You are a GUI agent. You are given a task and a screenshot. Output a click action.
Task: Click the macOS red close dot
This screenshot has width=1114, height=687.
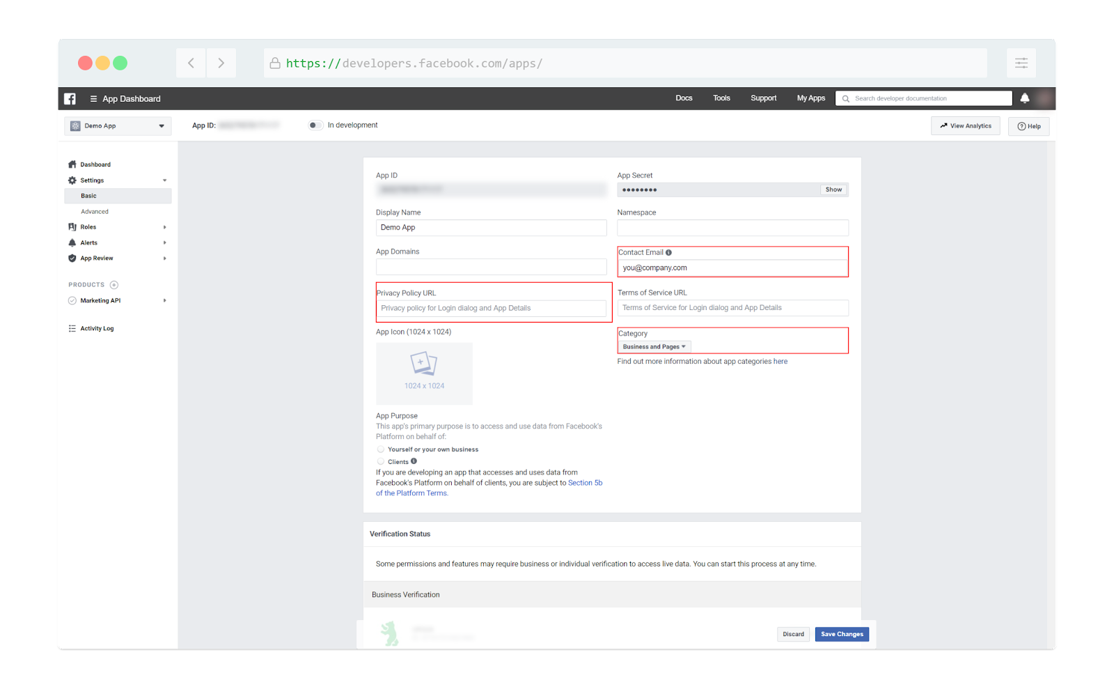pos(85,63)
